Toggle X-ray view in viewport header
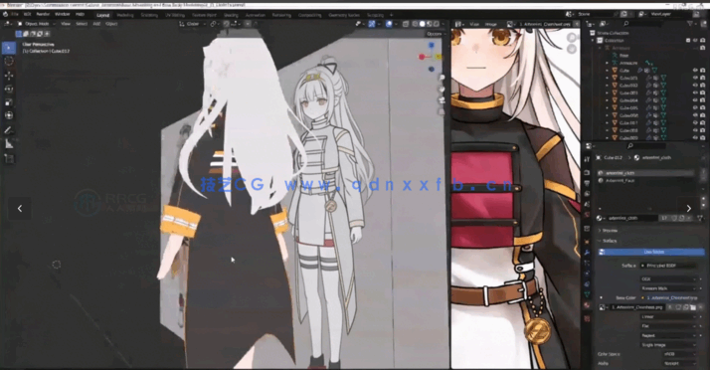Image resolution: width=710 pixels, height=370 pixels. tap(406, 24)
